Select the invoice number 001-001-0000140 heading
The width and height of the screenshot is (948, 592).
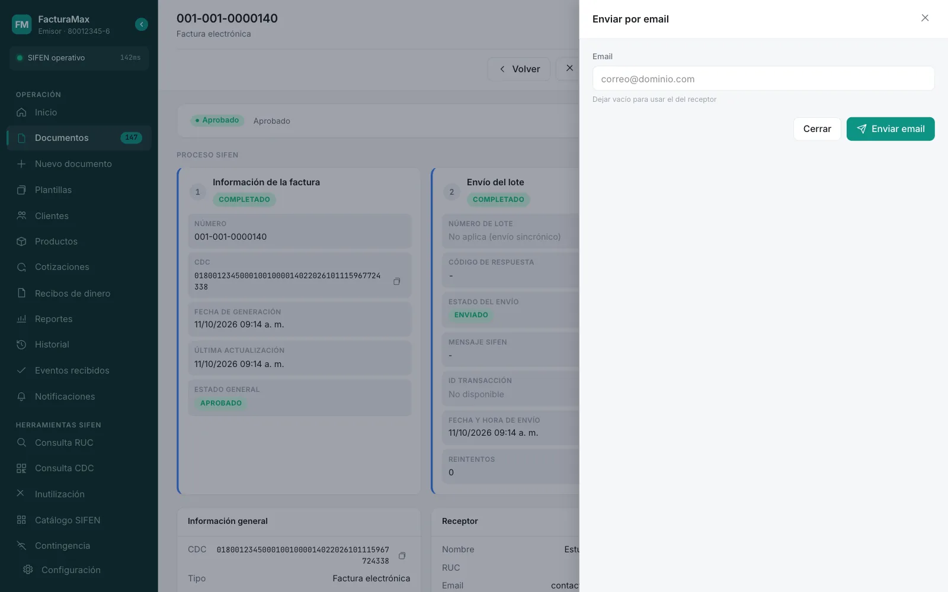pos(227,18)
